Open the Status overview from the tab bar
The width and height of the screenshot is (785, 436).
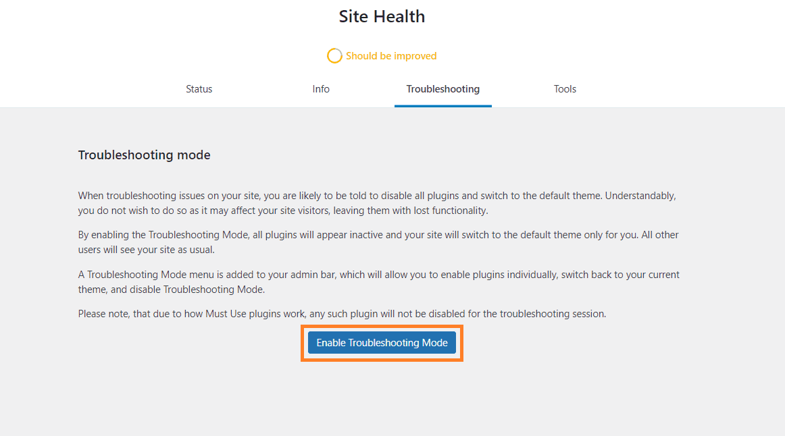coord(199,88)
